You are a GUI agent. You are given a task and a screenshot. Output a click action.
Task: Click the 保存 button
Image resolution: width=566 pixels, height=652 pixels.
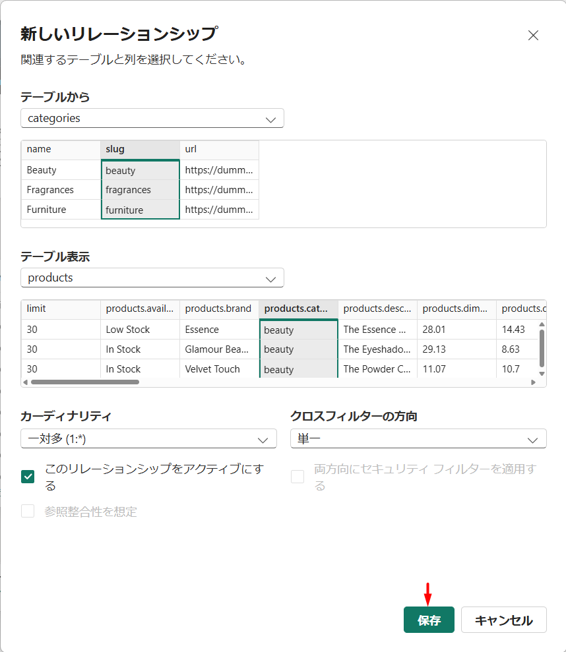point(429,620)
